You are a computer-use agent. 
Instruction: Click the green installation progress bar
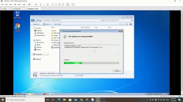(91, 63)
